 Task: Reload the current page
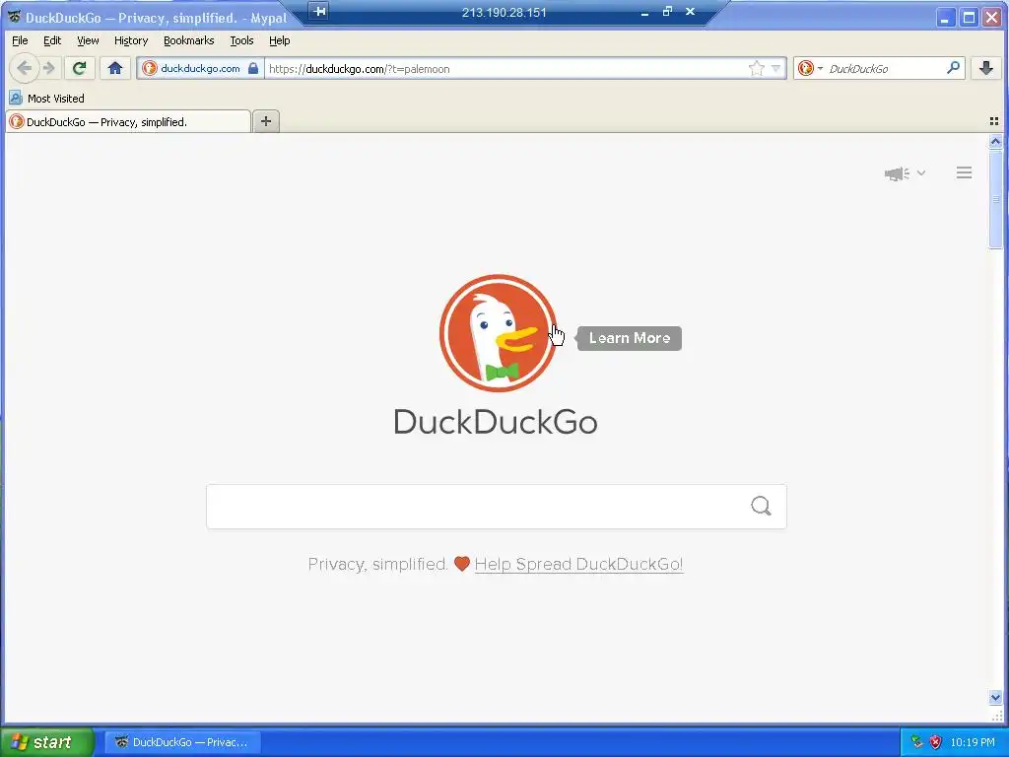pyautogui.click(x=79, y=68)
